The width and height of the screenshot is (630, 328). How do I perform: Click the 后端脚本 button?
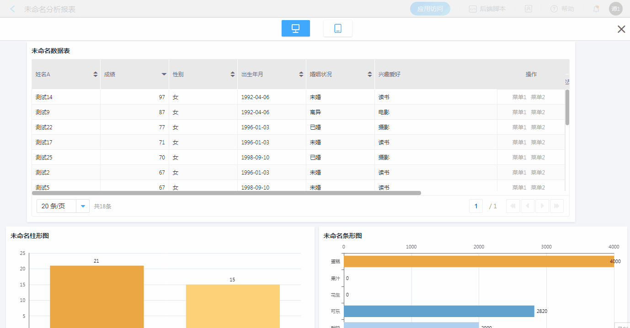point(487,9)
